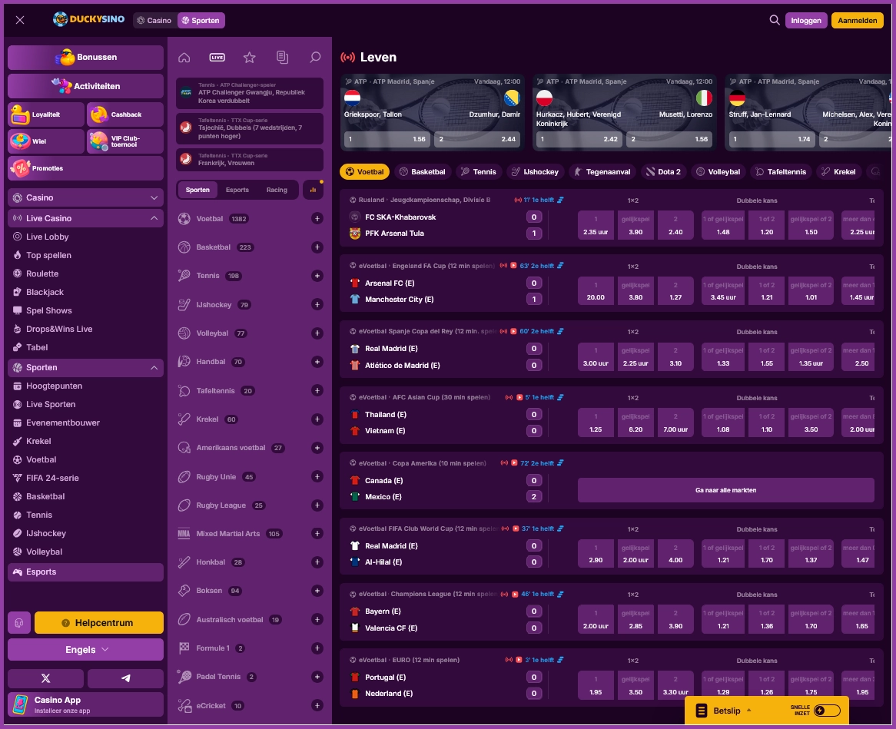Open Evenementbouwer in sidebar

pyautogui.click(x=63, y=422)
